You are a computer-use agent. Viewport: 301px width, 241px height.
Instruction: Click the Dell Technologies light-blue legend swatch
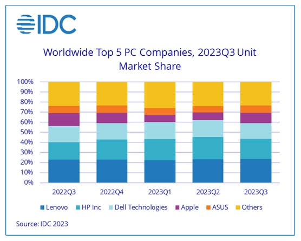[x=111, y=207]
